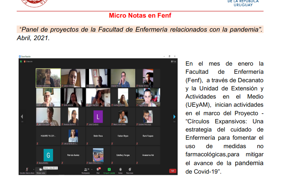
Task: Minimize the Zoom Reunión window
Action: pyautogui.click(x=164, y=56)
